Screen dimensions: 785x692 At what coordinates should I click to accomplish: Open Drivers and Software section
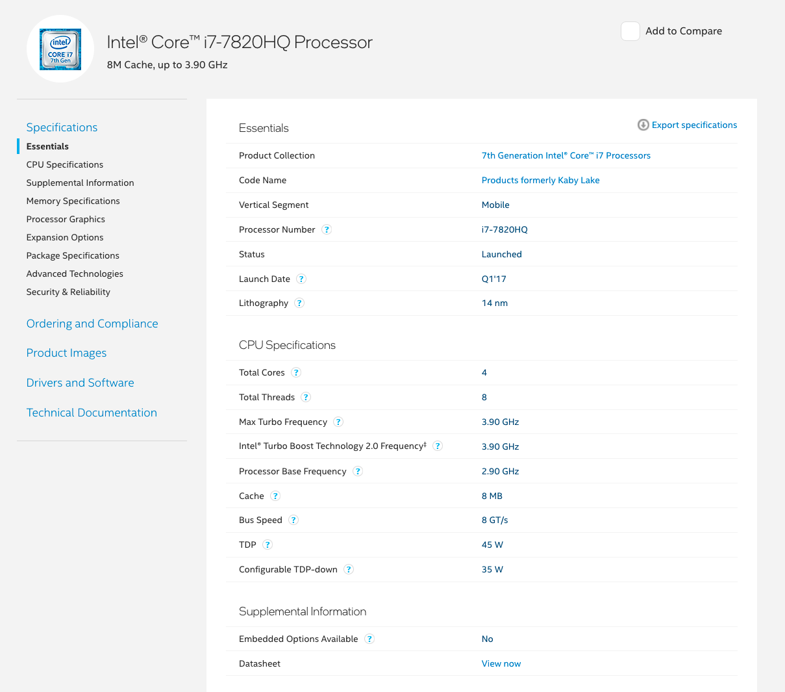[x=80, y=383]
